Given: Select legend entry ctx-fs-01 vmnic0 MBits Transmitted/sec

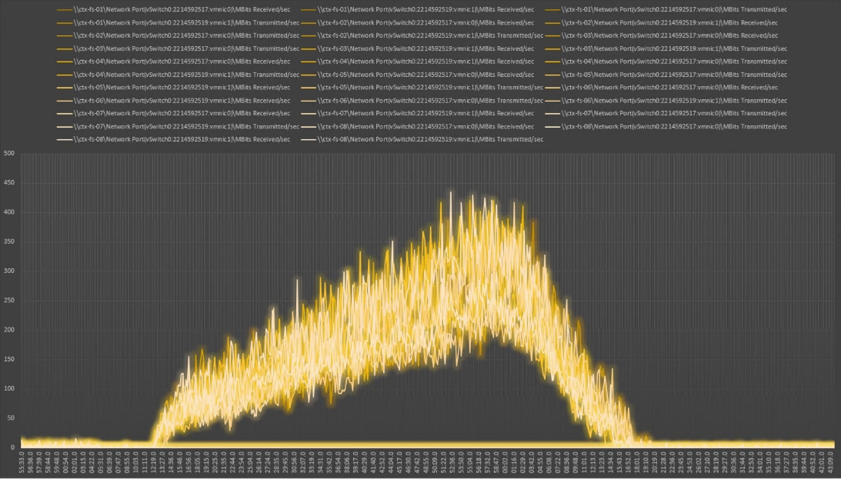Looking at the screenshot, I should 666,10.
